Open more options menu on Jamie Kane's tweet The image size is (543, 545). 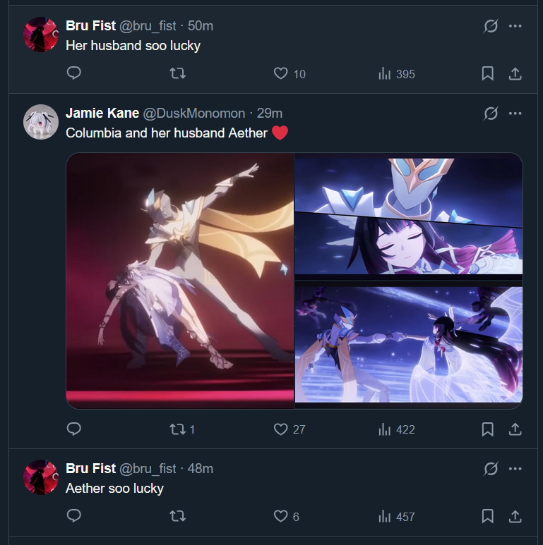[515, 114]
